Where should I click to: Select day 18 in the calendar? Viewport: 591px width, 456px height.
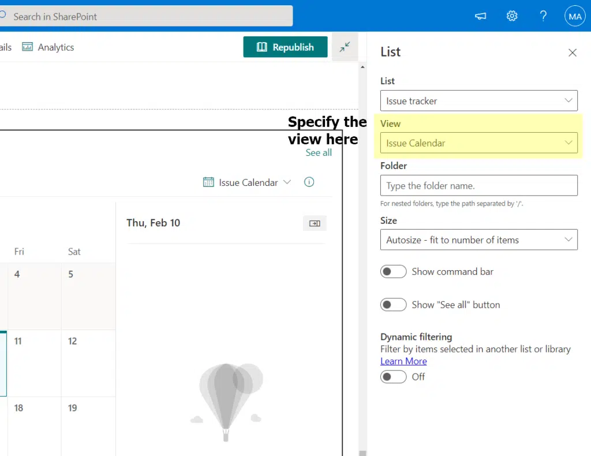[34, 427]
